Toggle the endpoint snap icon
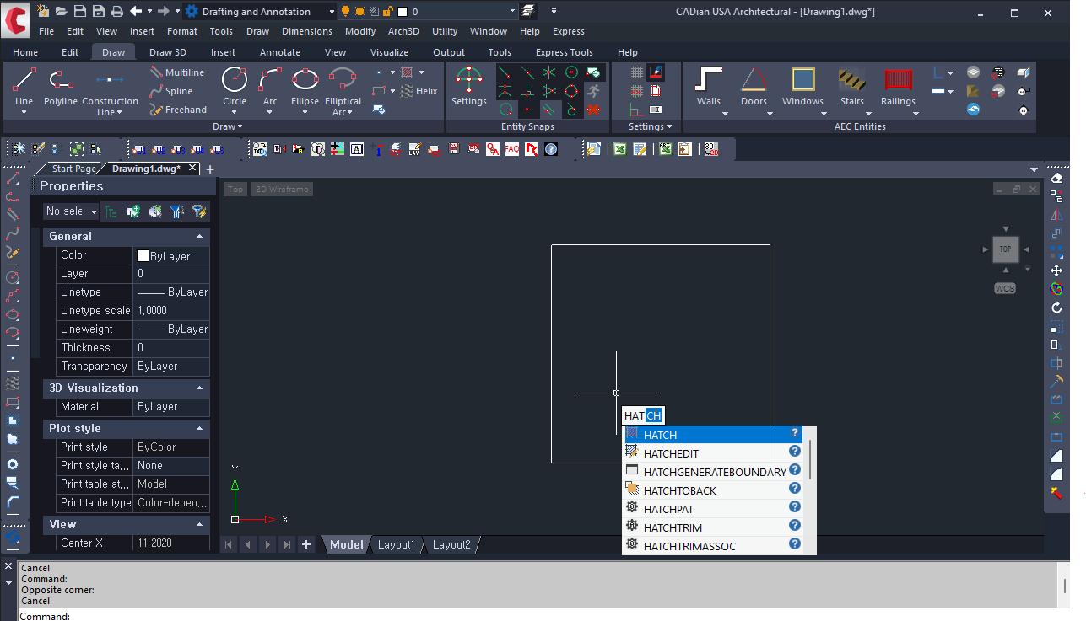Image resolution: width=1086 pixels, height=621 pixels. 505,72
